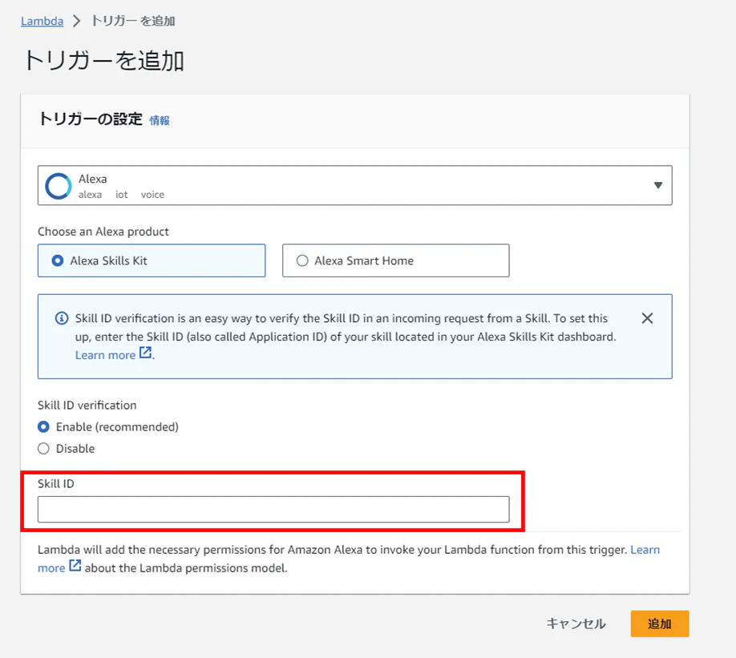Select the Alexa Skills Kit option
Image resolution: width=736 pixels, height=658 pixels.
click(x=152, y=260)
